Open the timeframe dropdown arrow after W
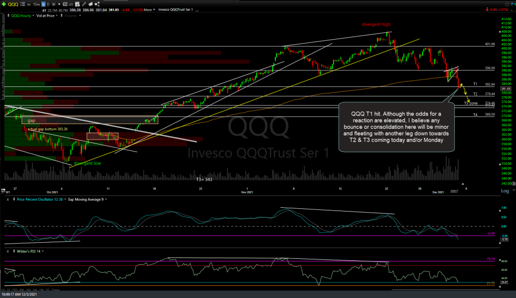The width and height of the screenshot is (516, 298). (59, 4)
